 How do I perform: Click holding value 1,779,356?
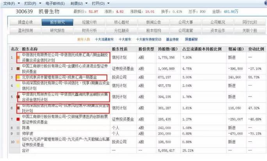click(x=166, y=57)
